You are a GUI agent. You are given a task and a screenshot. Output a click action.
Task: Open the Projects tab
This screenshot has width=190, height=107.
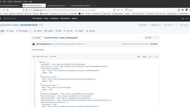pyautogui.click(x=49, y=31)
